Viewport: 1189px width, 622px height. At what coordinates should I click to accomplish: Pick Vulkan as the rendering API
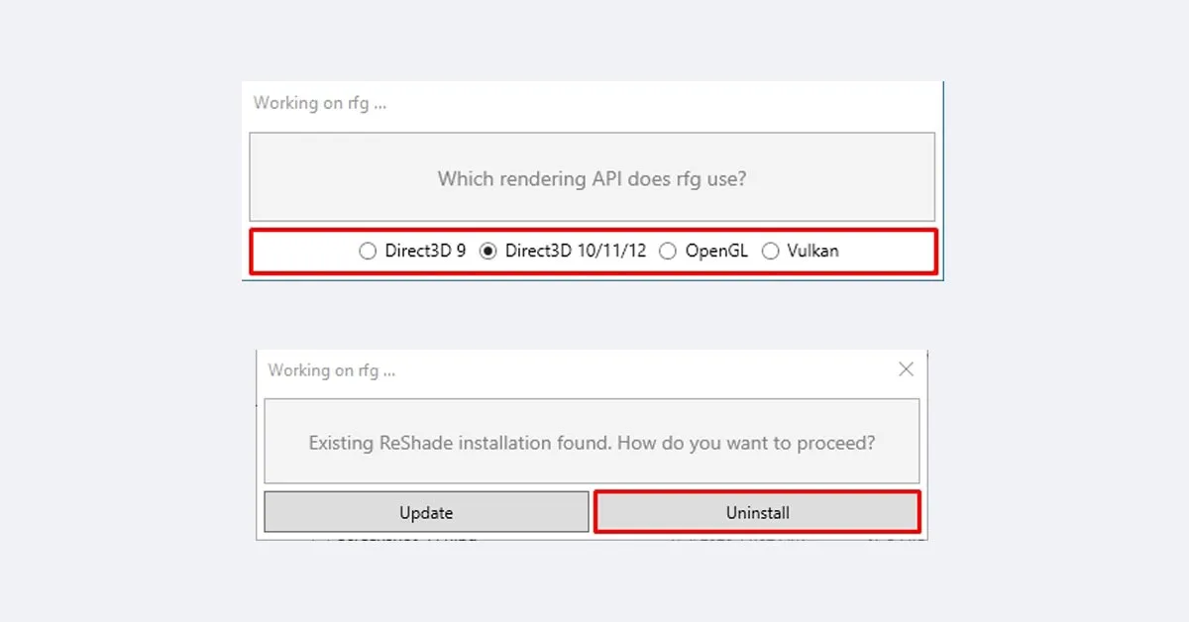coord(771,251)
